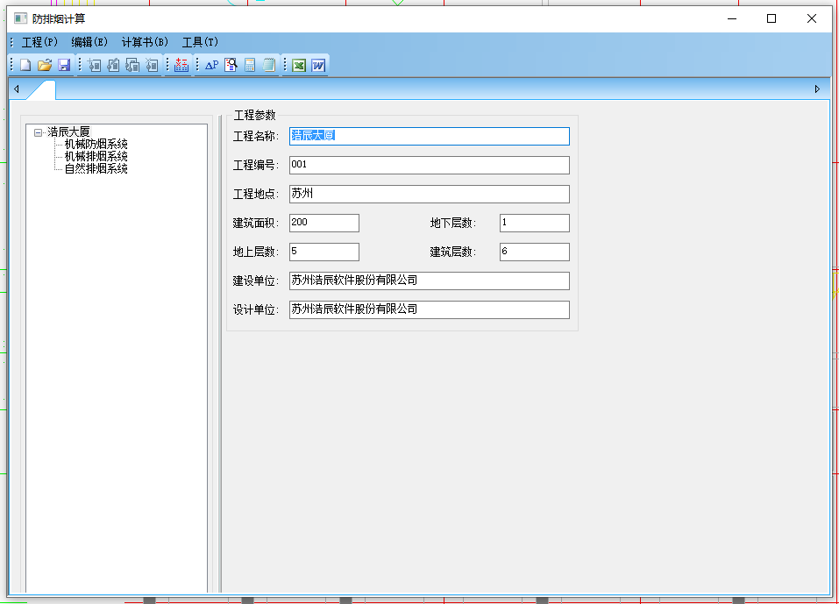
Task: Open an existing project via the Open folder icon
Action: click(45, 64)
